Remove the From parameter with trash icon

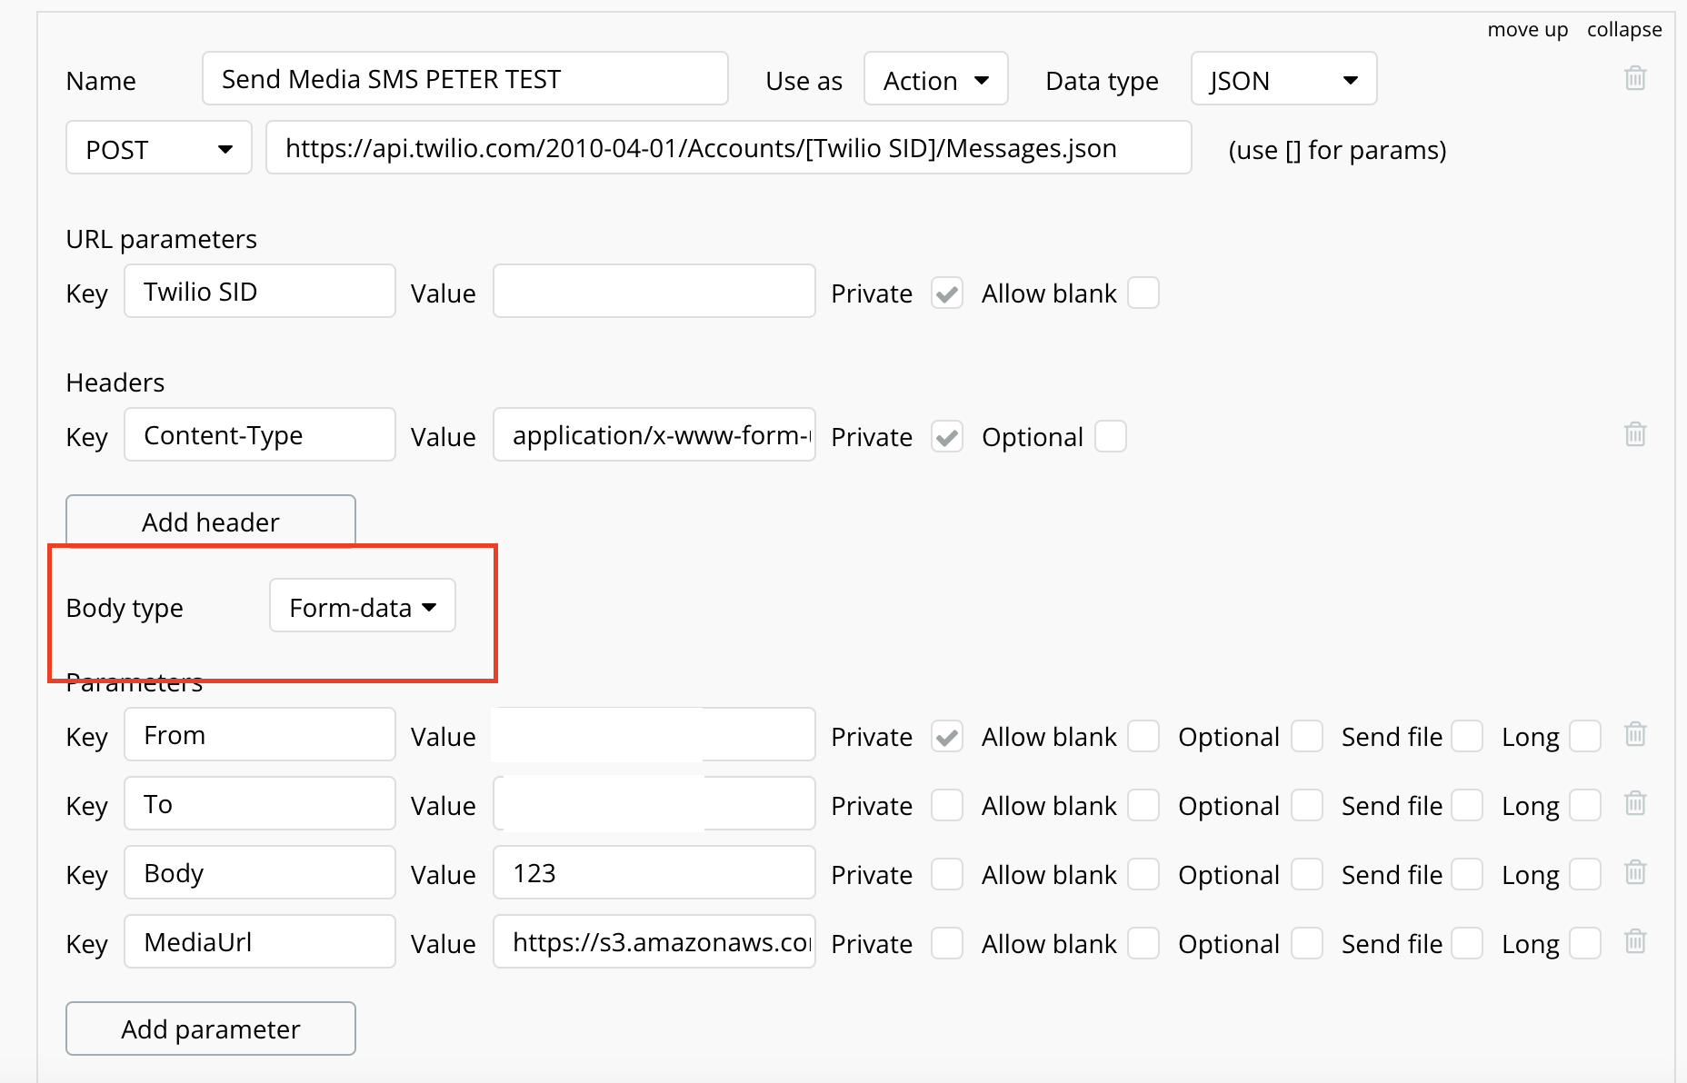click(1635, 734)
